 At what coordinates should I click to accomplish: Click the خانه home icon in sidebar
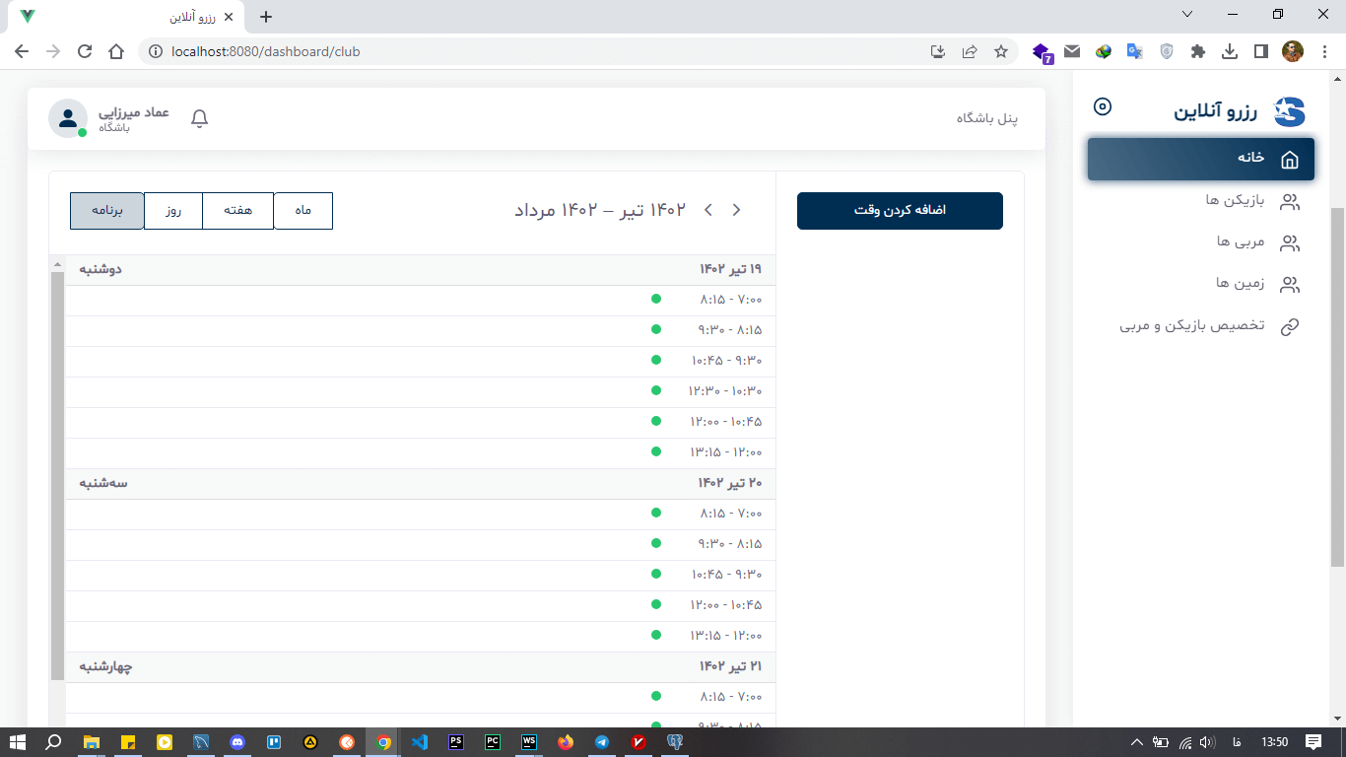click(x=1289, y=160)
